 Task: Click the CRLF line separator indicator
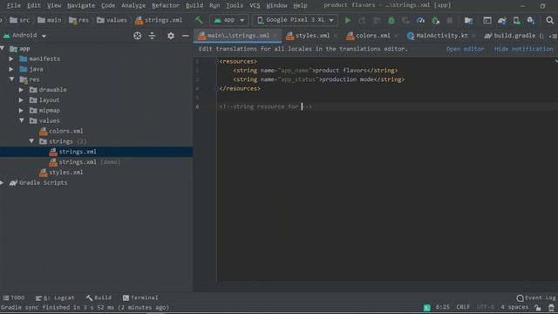click(463, 307)
